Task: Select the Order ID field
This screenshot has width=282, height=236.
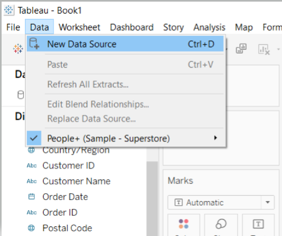Action: tap(60, 212)
